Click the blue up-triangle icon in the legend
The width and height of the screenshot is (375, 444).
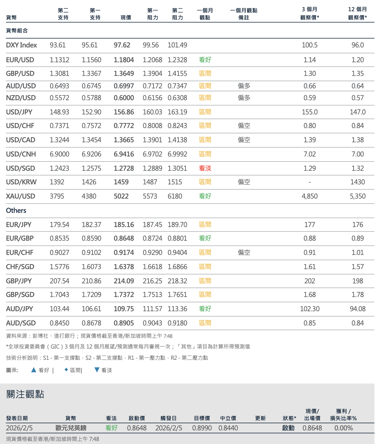34,370
